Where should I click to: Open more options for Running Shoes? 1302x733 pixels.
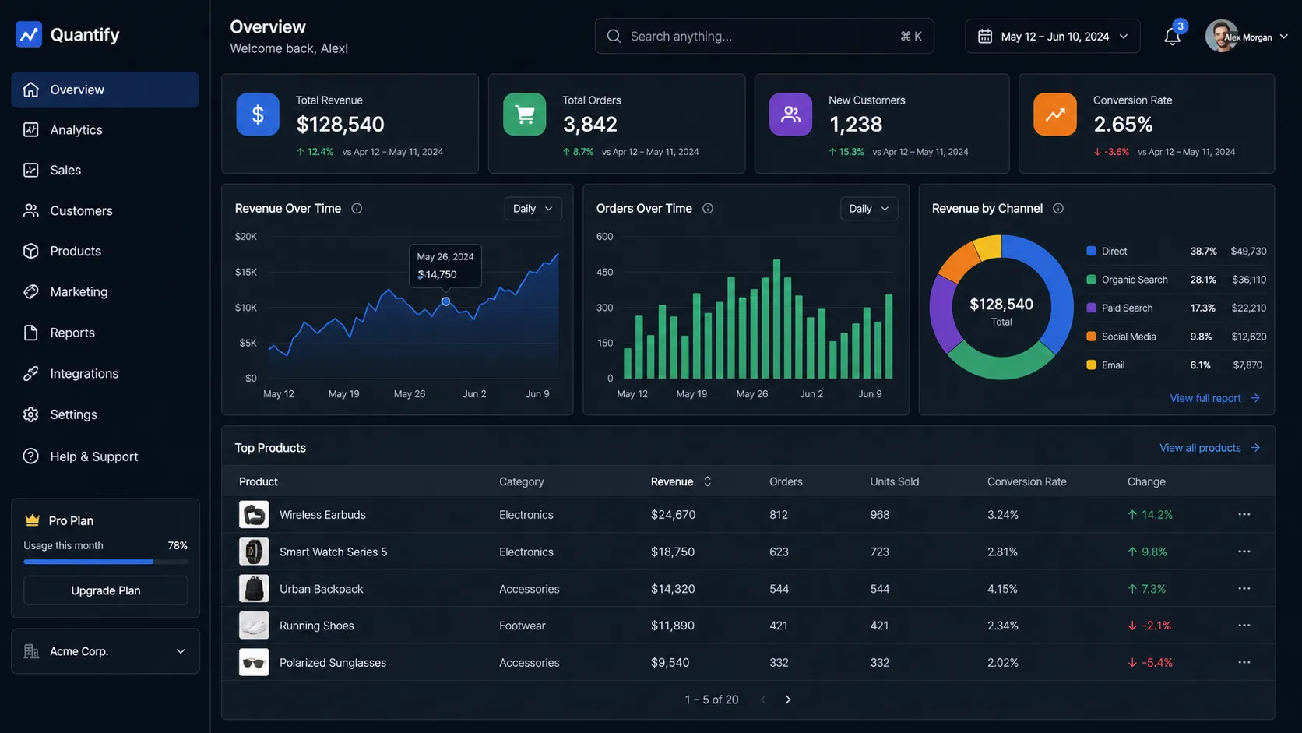pyautogui.click(x=1244, y=626)
